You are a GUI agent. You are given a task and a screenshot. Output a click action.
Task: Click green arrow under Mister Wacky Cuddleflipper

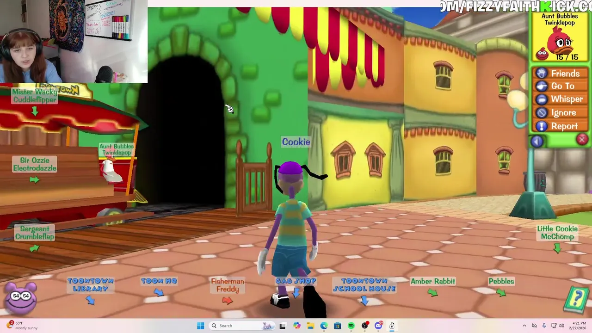[x=35, y=111]
